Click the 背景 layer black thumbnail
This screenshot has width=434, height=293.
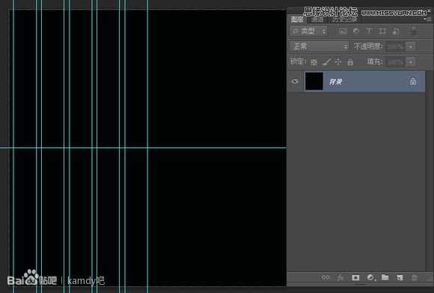(314, 81)
